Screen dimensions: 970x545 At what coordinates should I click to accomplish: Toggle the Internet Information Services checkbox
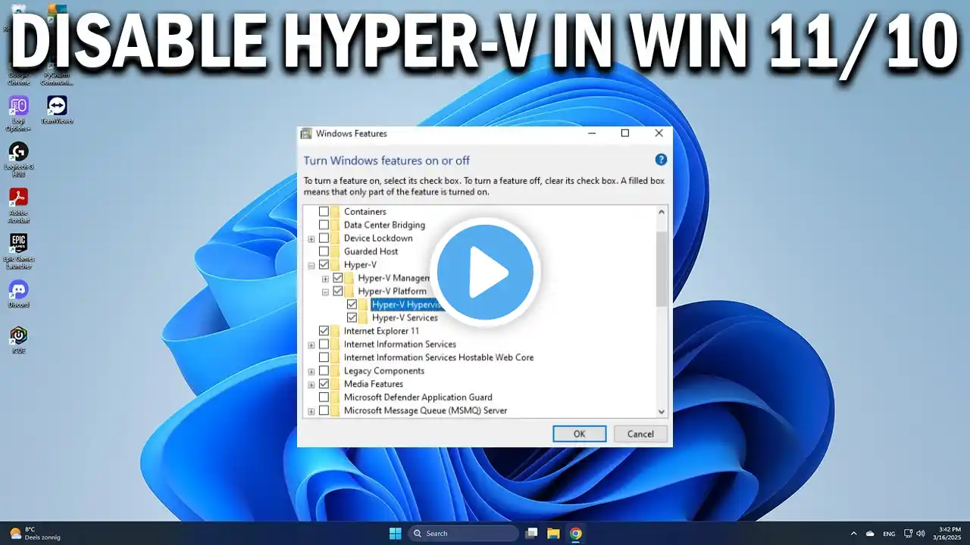click(324, 344)
